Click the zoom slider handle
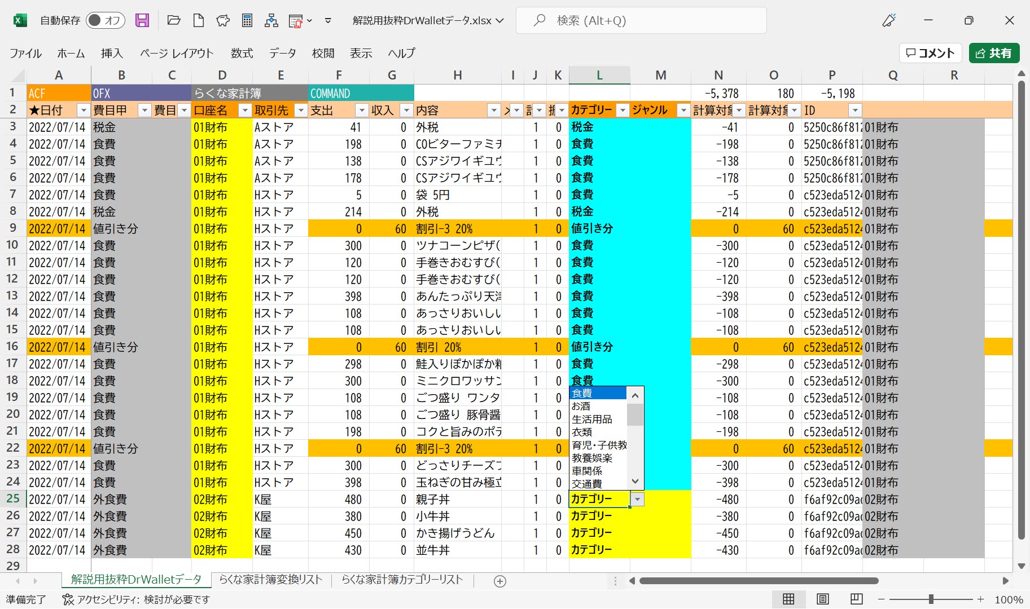 point(931,599)
